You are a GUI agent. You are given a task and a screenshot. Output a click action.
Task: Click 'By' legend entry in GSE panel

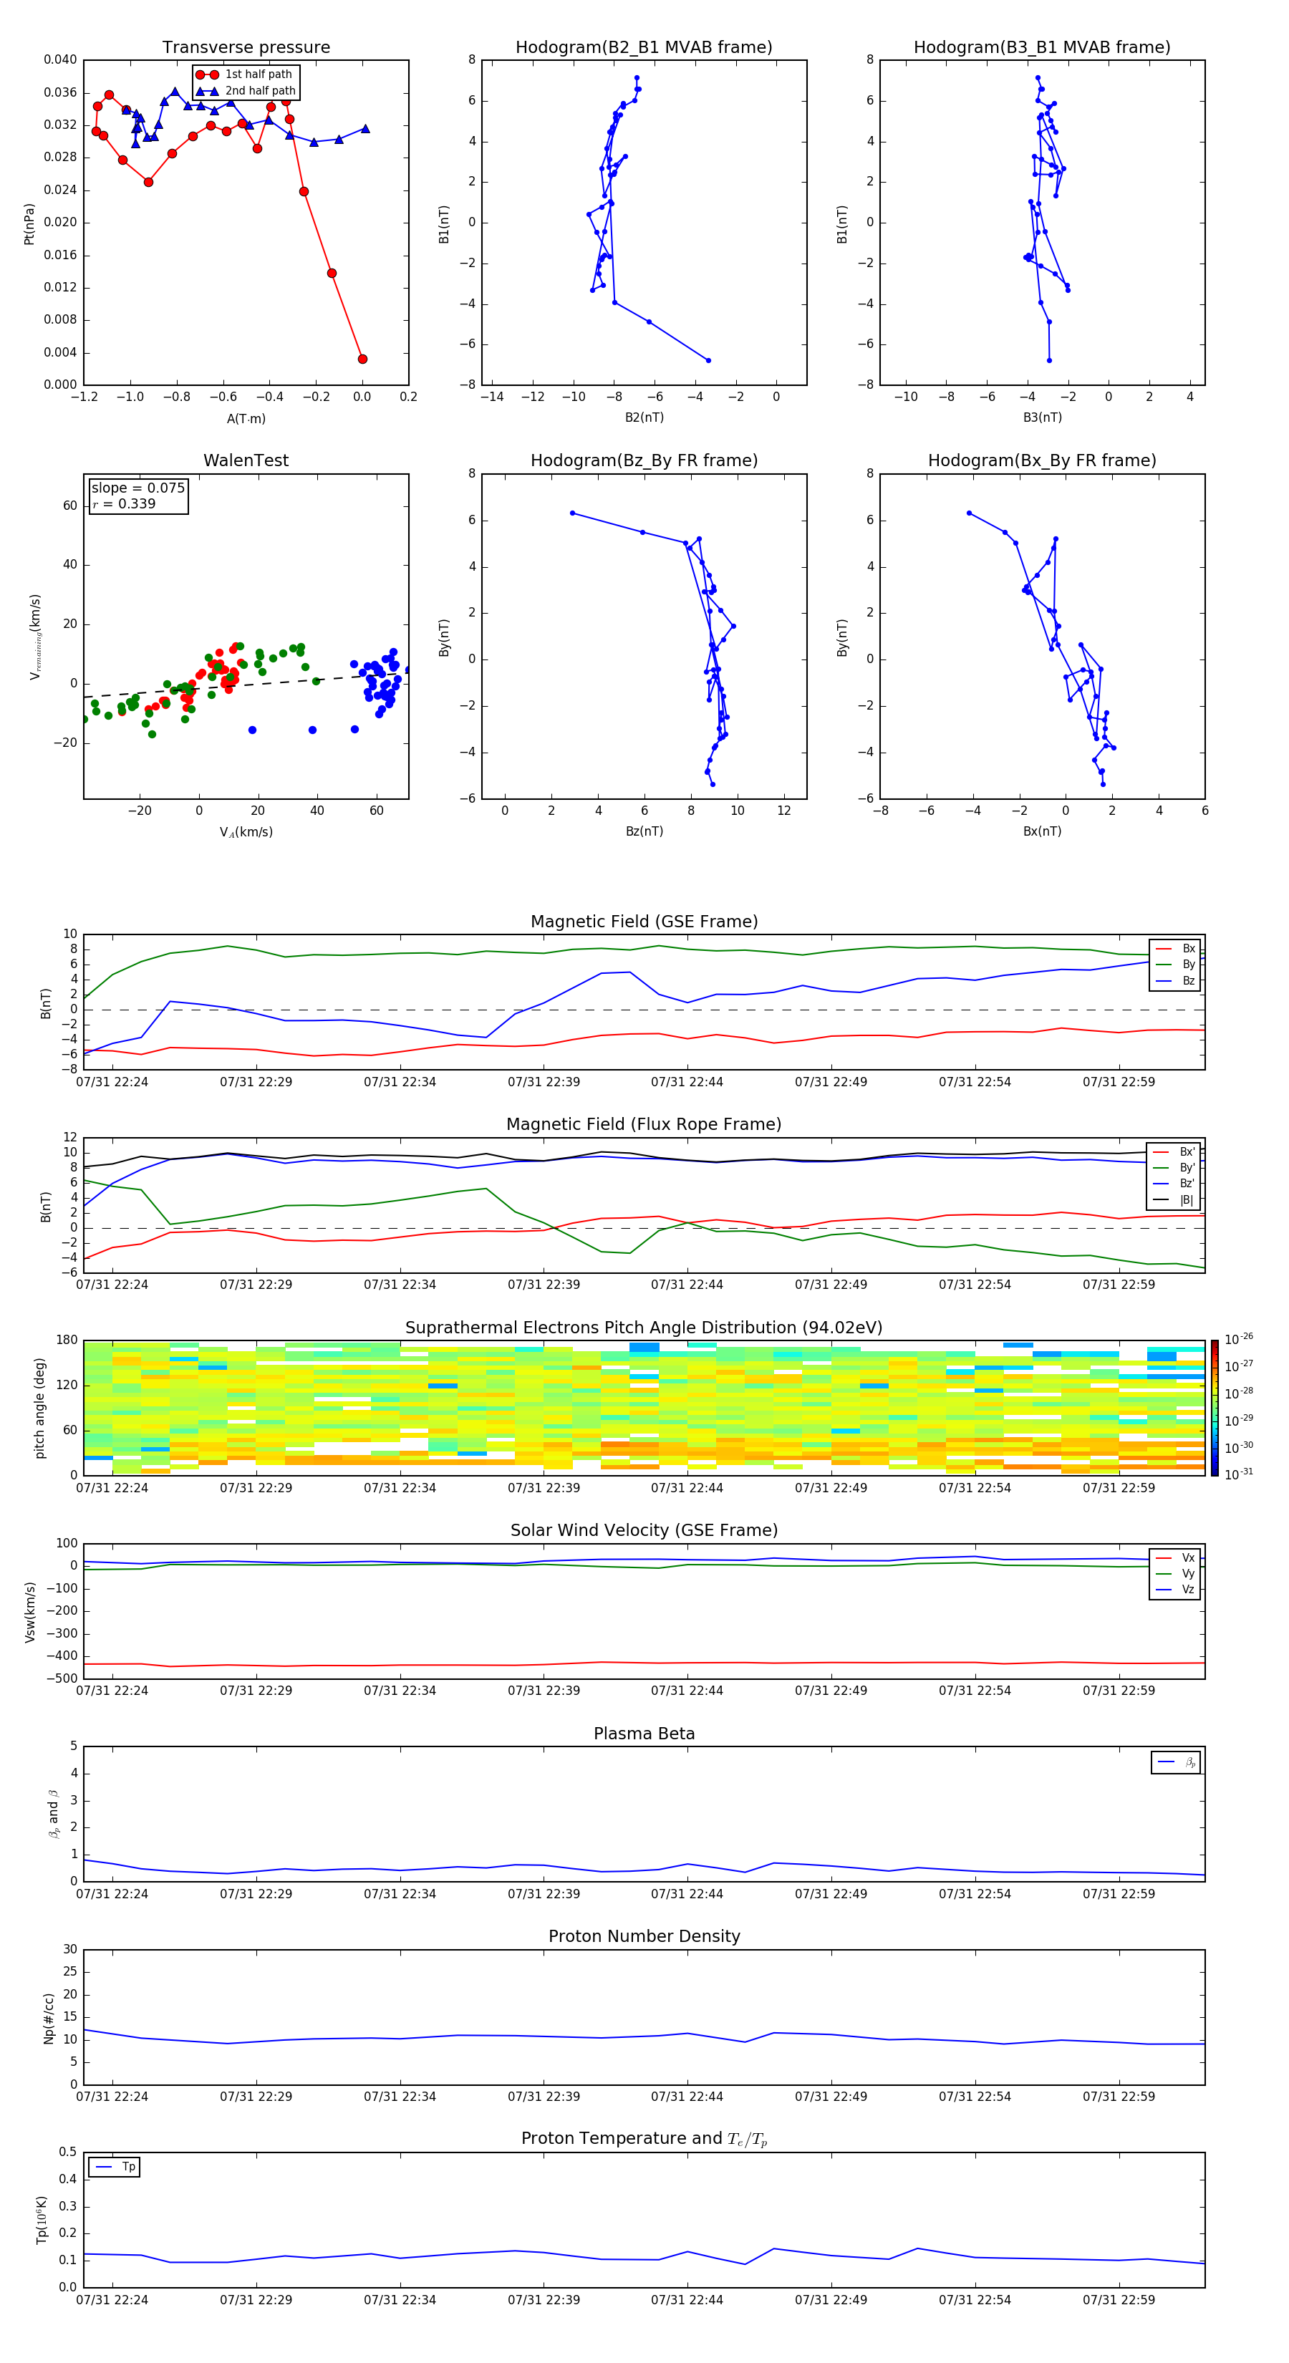pos(1175,964)
